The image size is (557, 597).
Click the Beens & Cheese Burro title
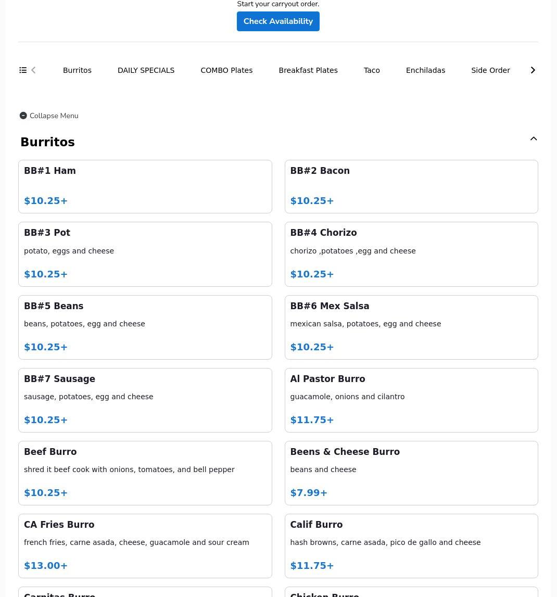[x=345, y=452]
